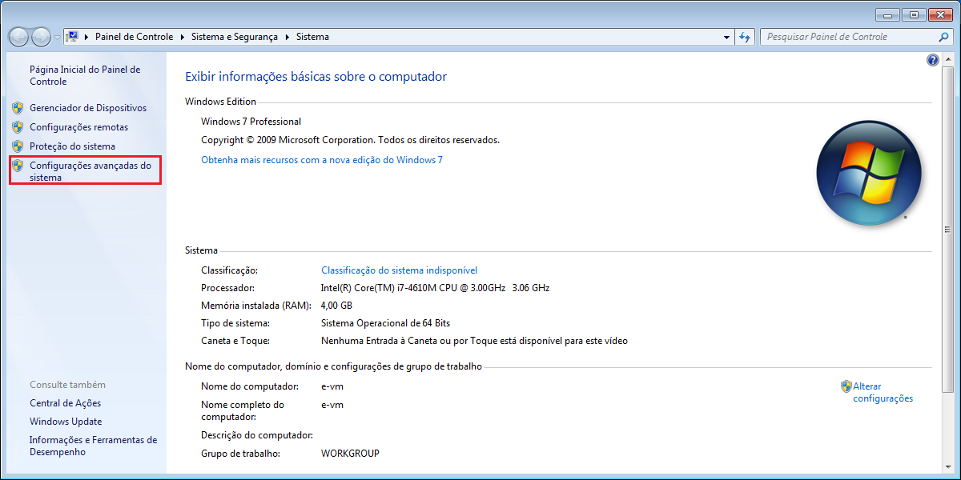Click the shield icon beside Alterar configurações
Image resolution: width=961 pixels, height=480 pixels.
tap(846, 386)
